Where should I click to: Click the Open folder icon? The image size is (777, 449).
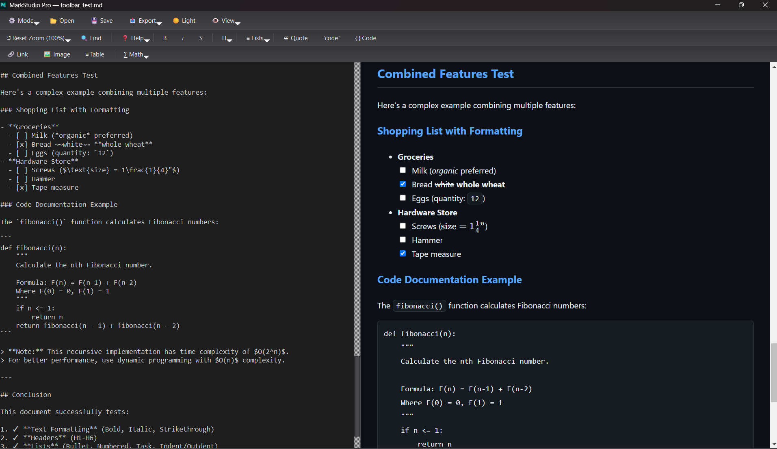pos(53,21)
